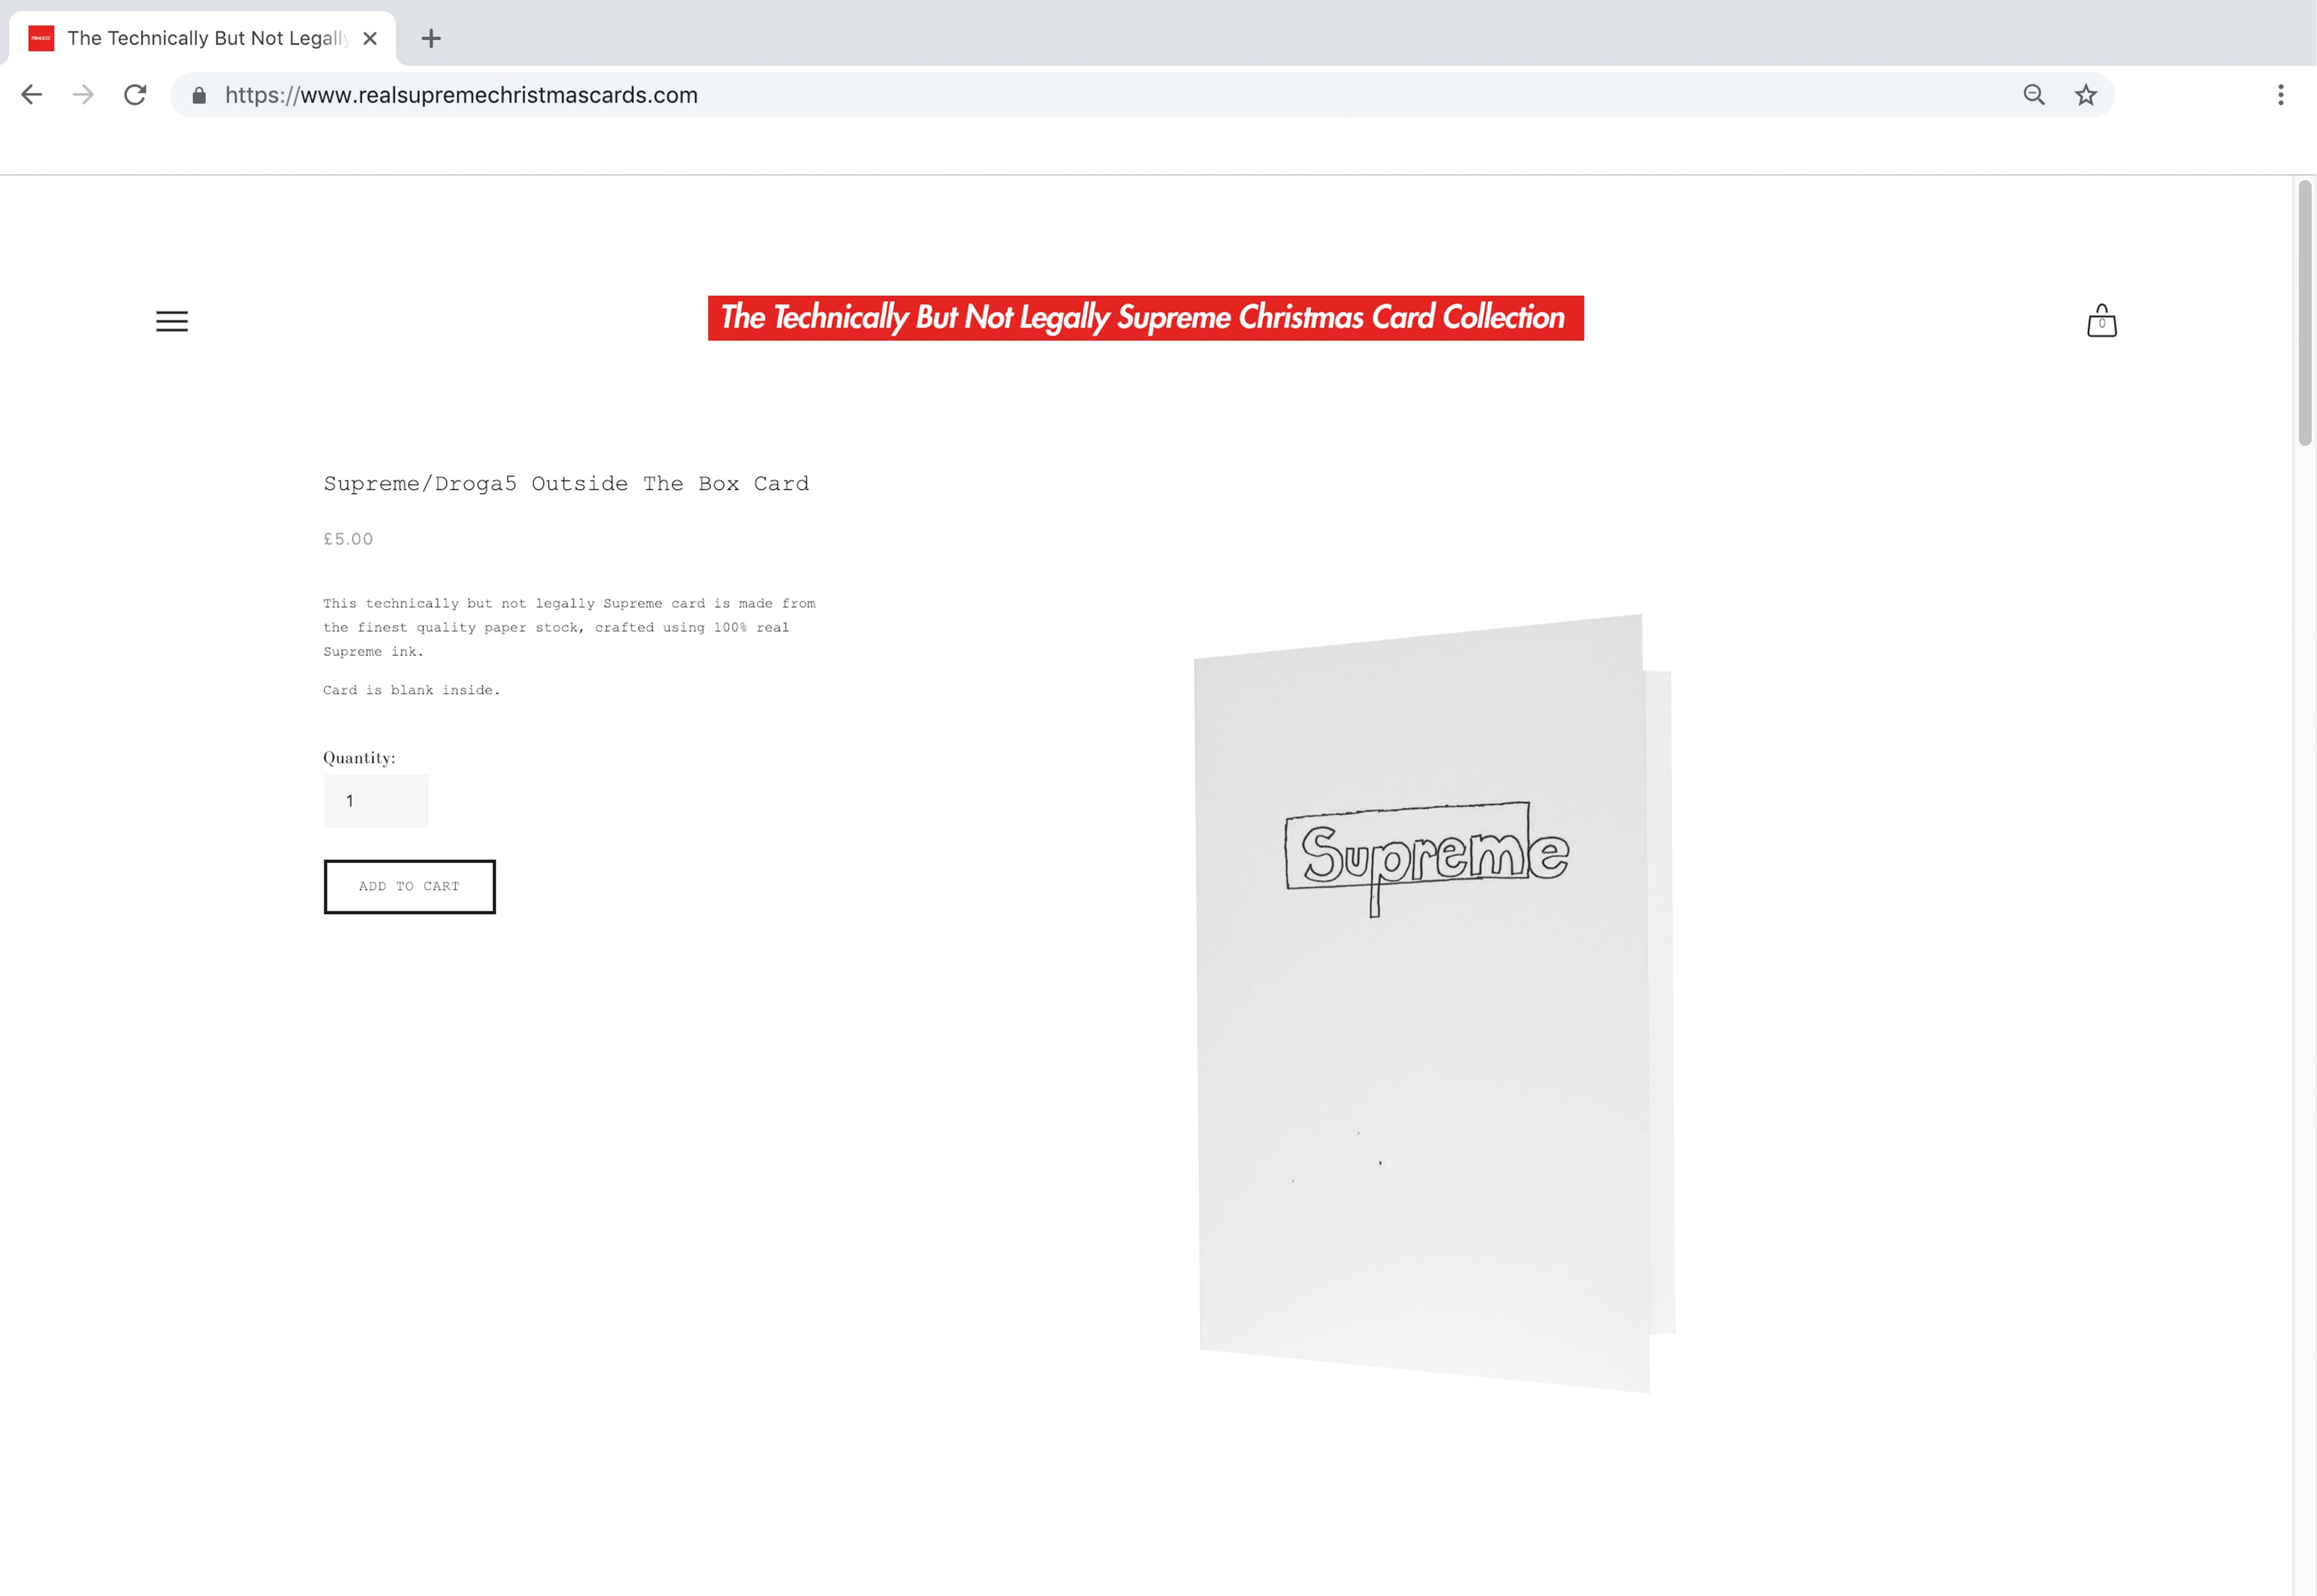Image resolution: width=2317 pixels, height=1596 pixels.
Task: Click the Supreme/Droga5 Outside The Box title
Action: coord(566,484)
